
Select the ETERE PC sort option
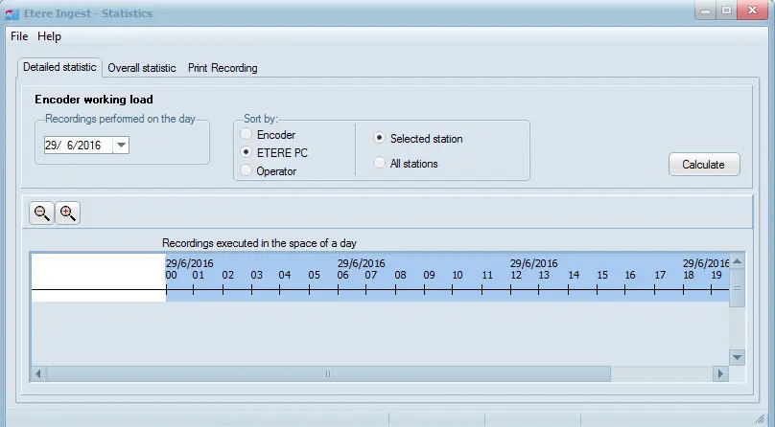[x=247, y=152]
